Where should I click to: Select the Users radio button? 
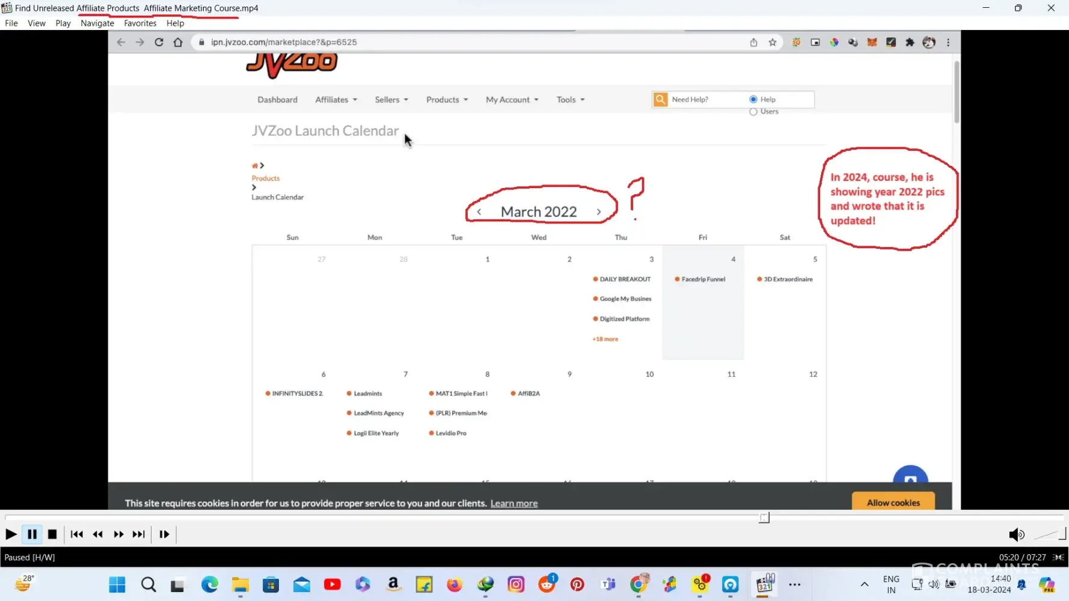[x=753, y=112]
